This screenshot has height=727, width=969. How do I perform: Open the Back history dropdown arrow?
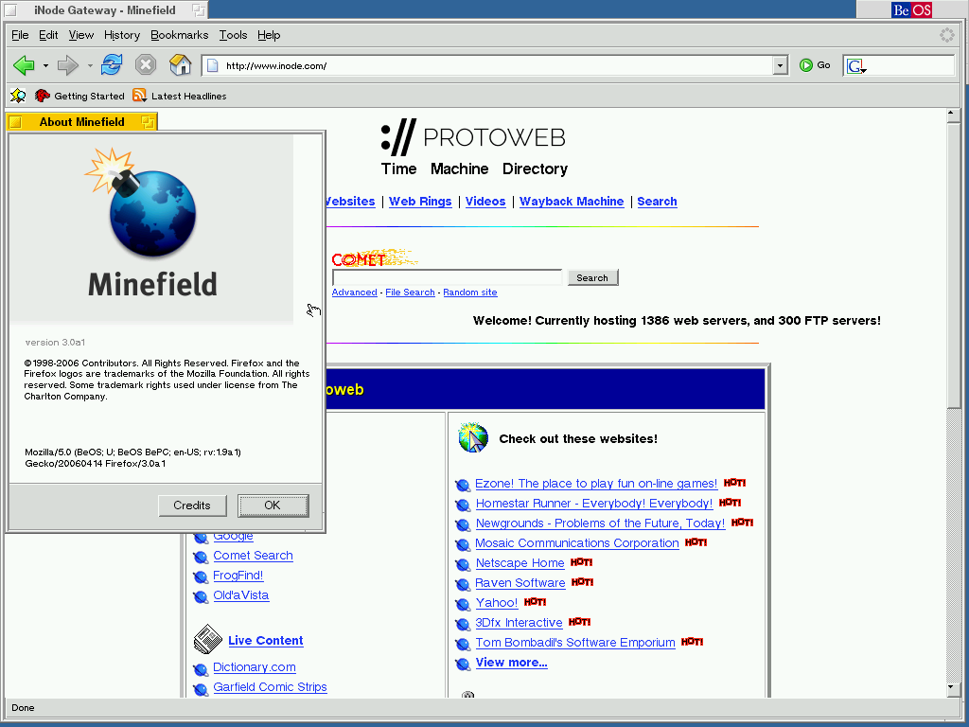45,65
